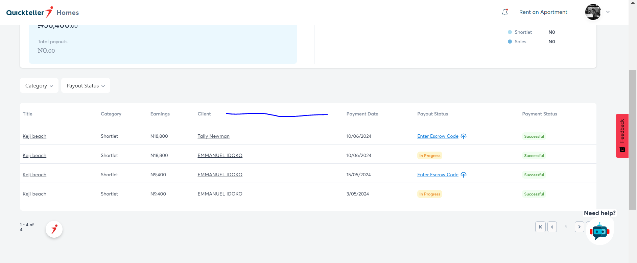637x263 pixels.
Task: Open the chatbot robot help icon
Action: (x=599, y=232)
